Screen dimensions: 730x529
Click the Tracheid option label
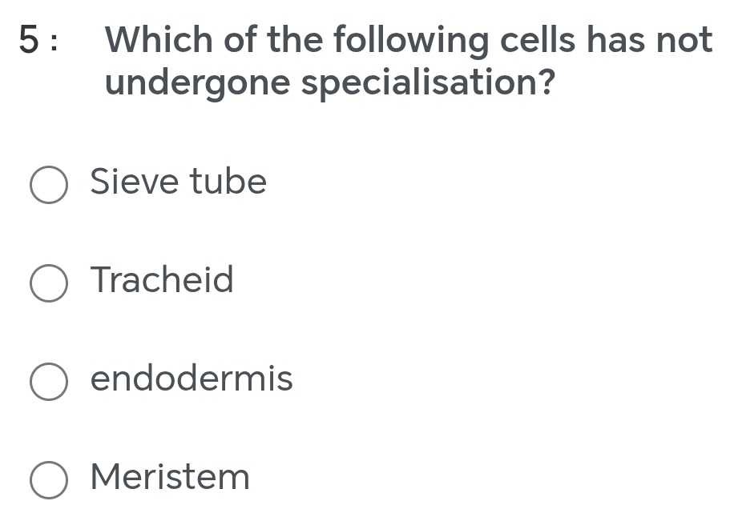[162, 281]
